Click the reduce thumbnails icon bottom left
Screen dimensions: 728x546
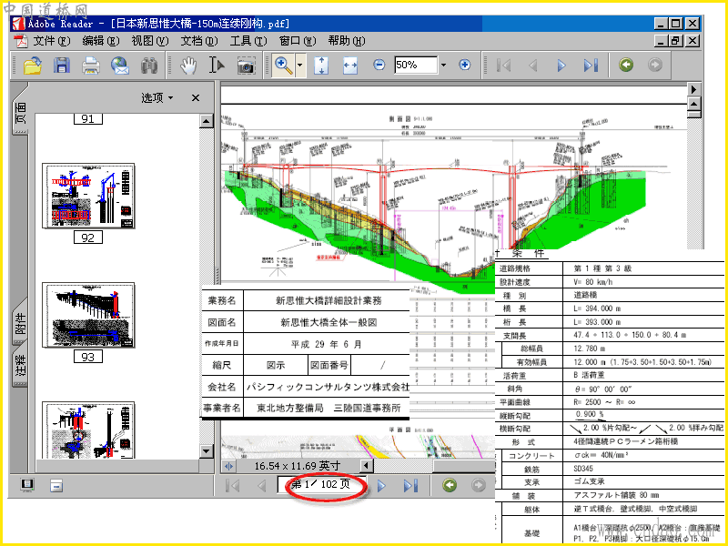pos(56,486)
